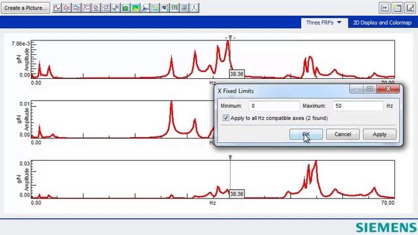418x235 pixels.
Task: Select the matrix grid display icon
Action: [x=184, y=8]
